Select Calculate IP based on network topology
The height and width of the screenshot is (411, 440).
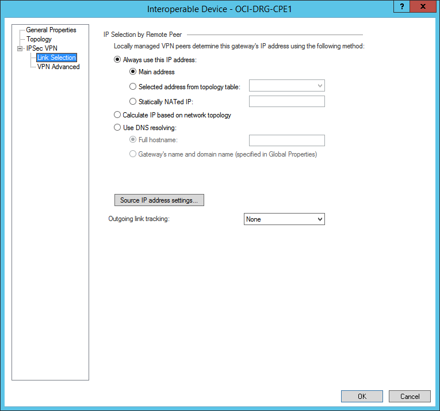click(x=118, y=115)
